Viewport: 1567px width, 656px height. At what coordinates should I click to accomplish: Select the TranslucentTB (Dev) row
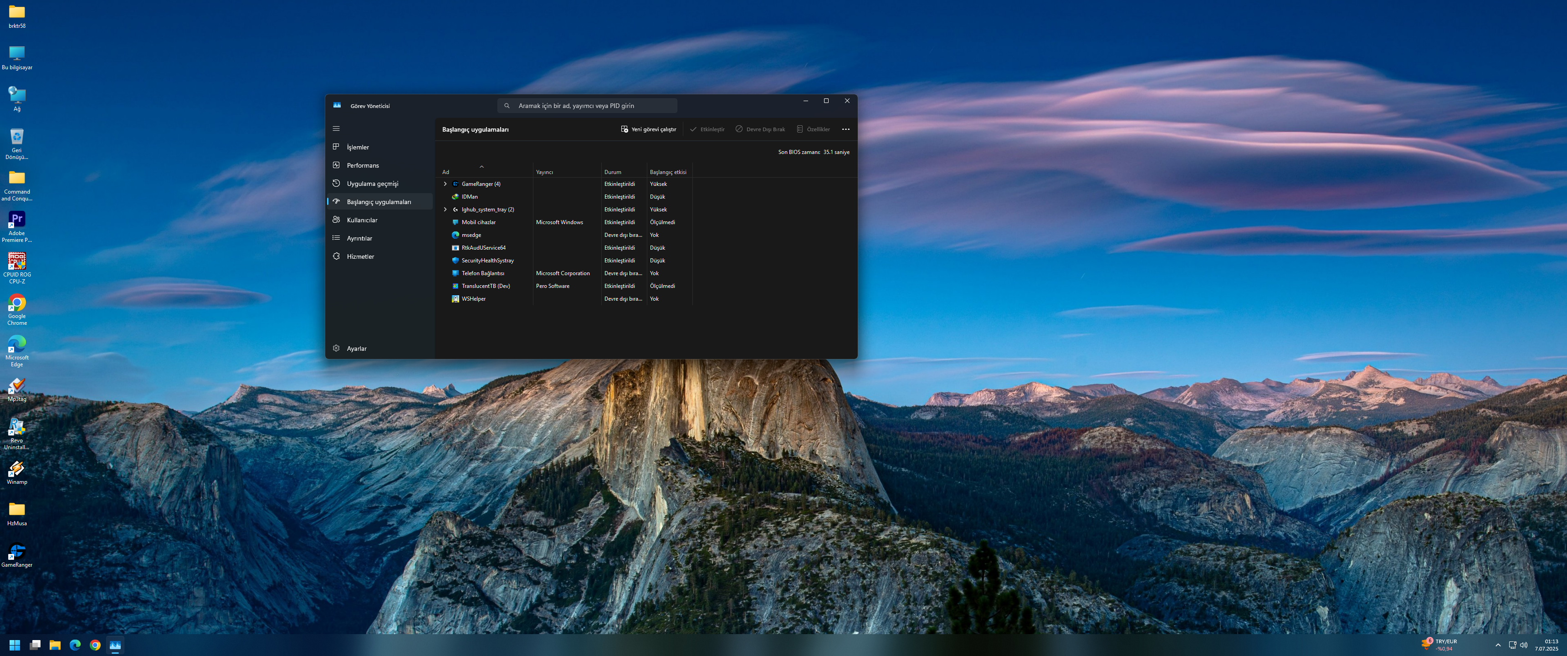coord(486,286)
